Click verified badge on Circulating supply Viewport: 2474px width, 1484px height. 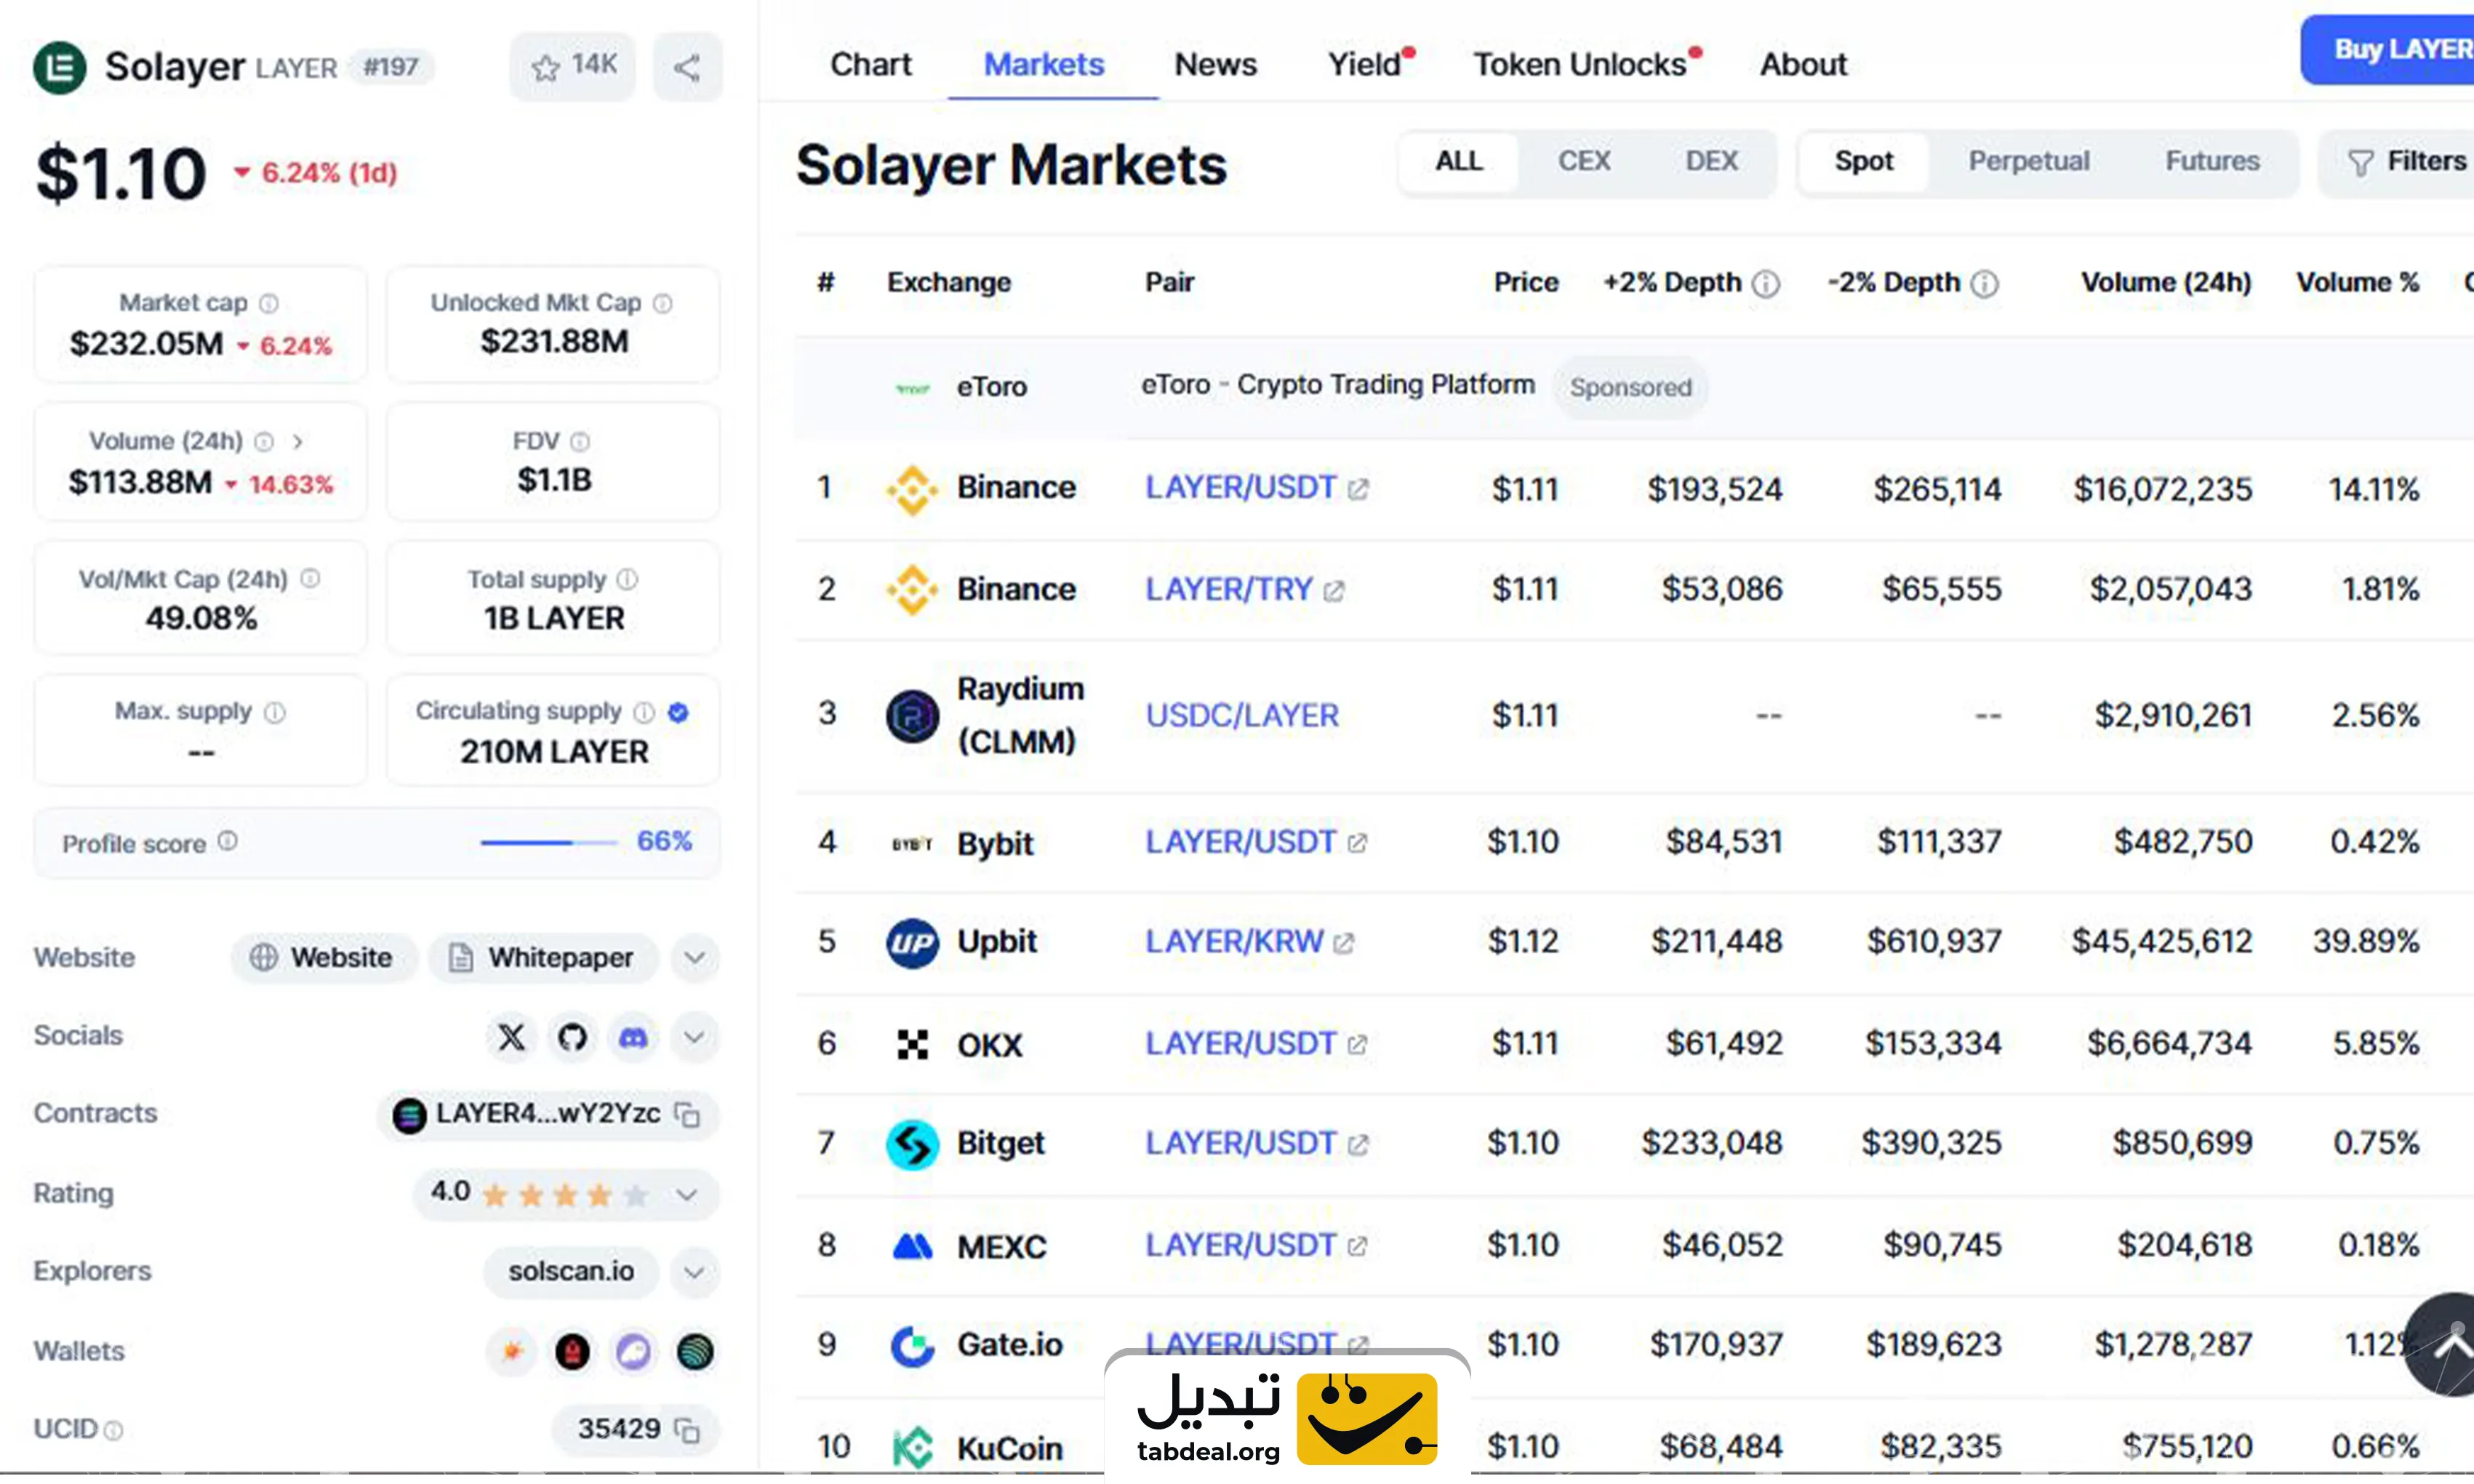(x=678, y=712)
